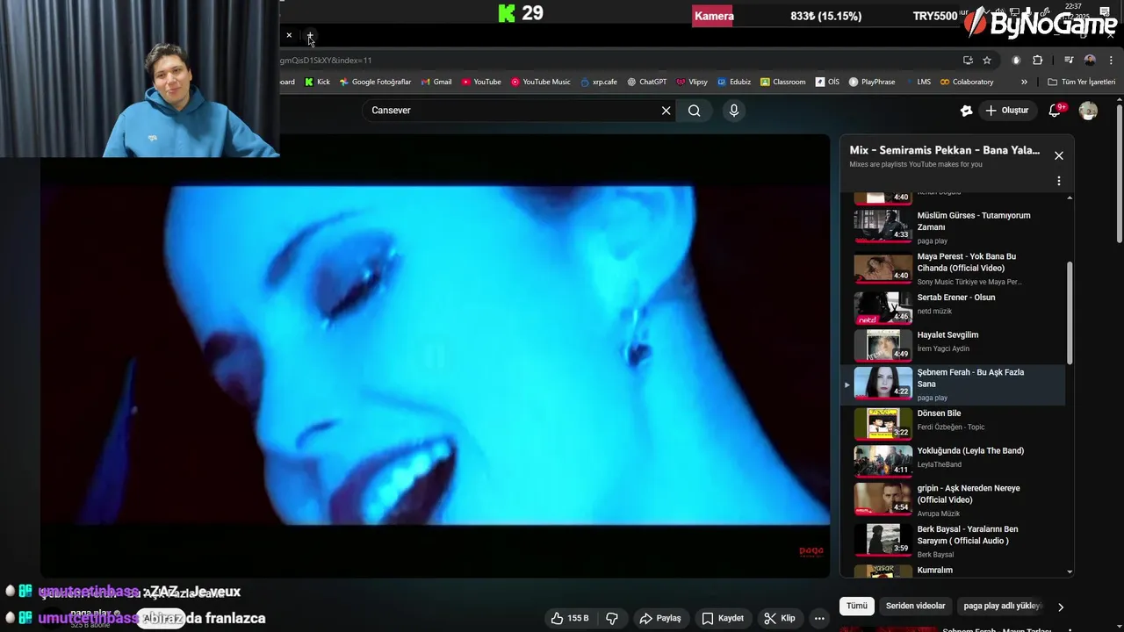The width and height of the screenshot is (1124, 632).
Task: Select the Seriden videolar chip
Action: point(916,606)
